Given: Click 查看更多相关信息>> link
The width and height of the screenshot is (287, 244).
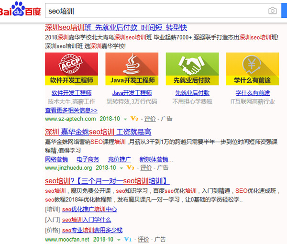Looking at the screenshot, I should [x=71, y=111].
